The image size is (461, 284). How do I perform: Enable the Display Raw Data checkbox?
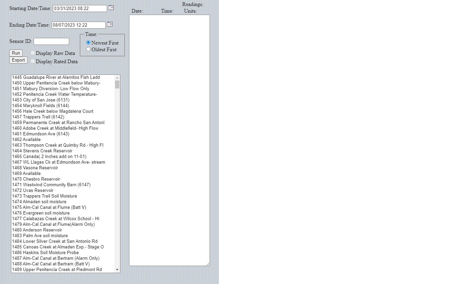pos(33,53)
